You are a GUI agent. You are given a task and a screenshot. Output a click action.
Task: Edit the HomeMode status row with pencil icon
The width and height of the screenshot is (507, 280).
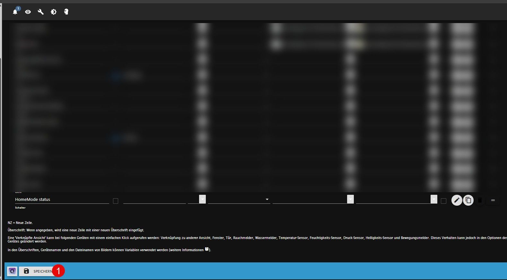point(457,200)
